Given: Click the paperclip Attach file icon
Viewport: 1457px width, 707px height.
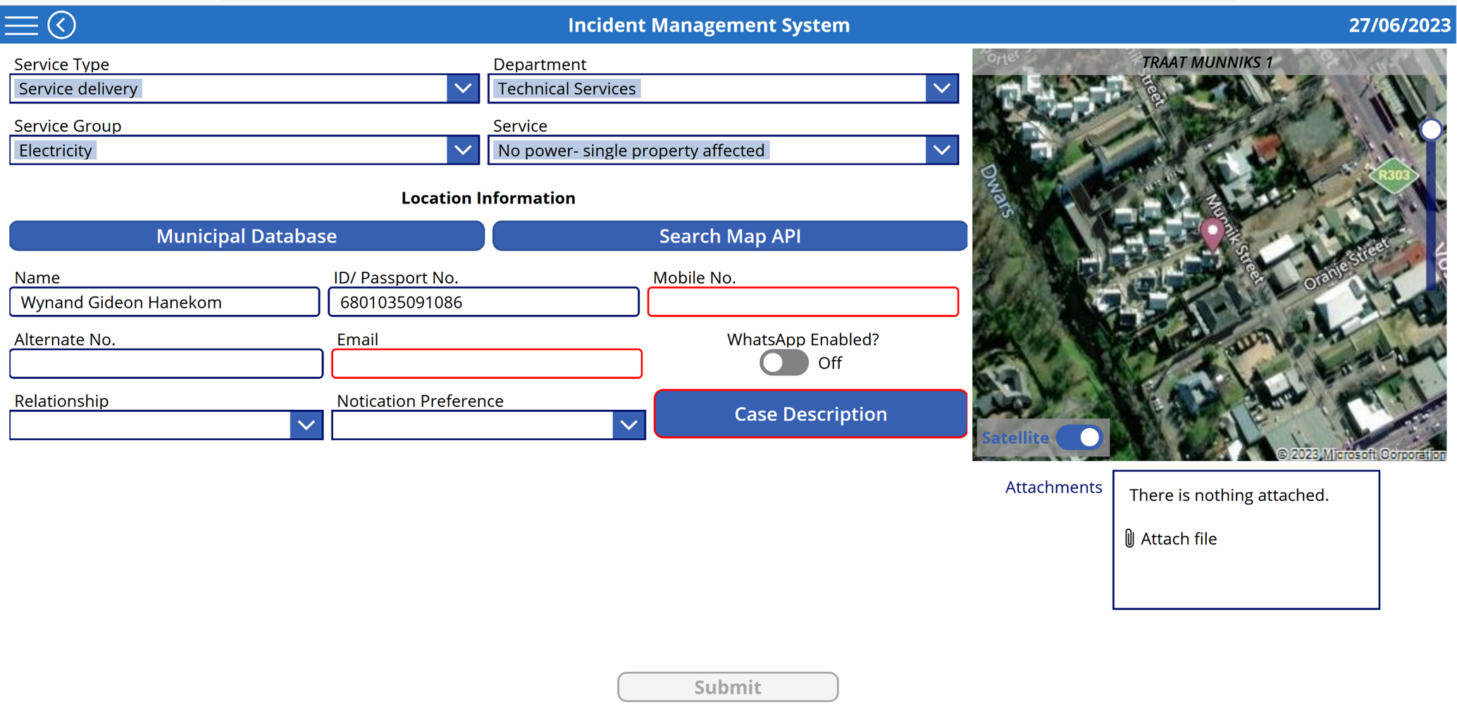Looking at the screenshot, I should point(1129,539).
